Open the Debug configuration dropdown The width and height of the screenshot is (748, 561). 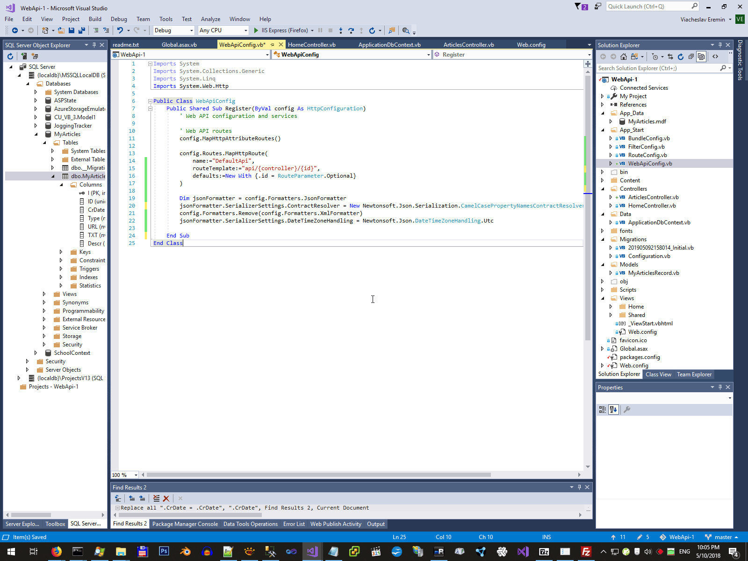(x=191, y=30)
